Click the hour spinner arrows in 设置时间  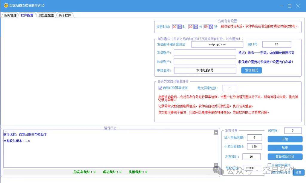click(180, 27)
